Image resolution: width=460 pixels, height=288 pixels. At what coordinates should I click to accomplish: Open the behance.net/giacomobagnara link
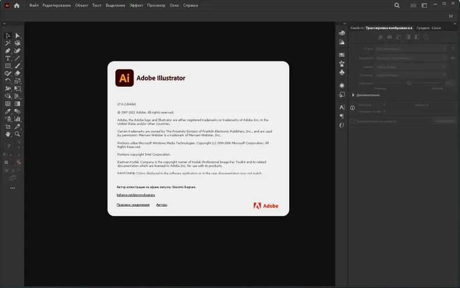coord(136,195)
